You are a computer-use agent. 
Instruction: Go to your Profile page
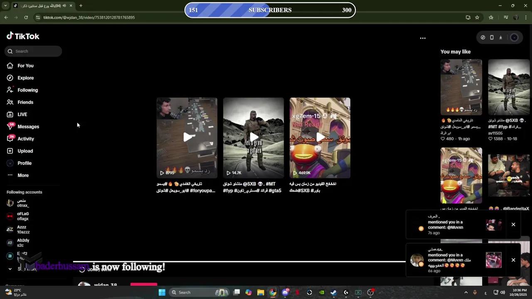(x=19, y=163)
